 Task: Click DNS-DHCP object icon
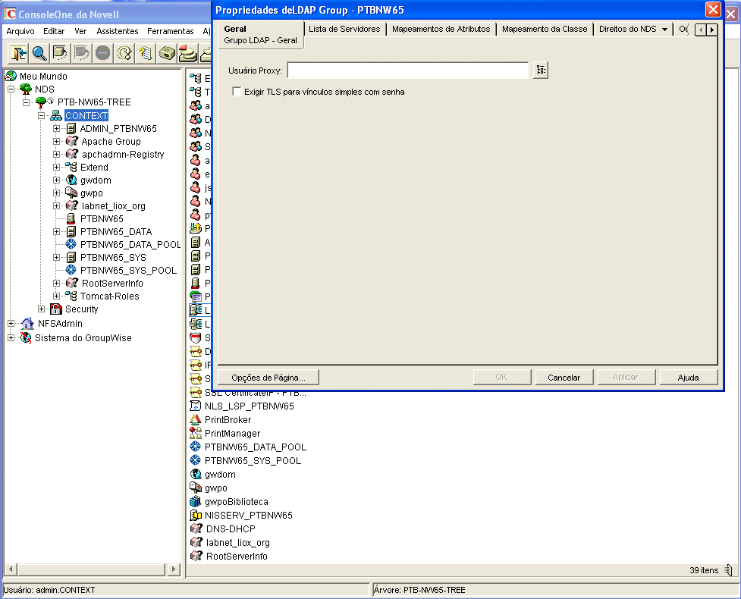point(196,528)
